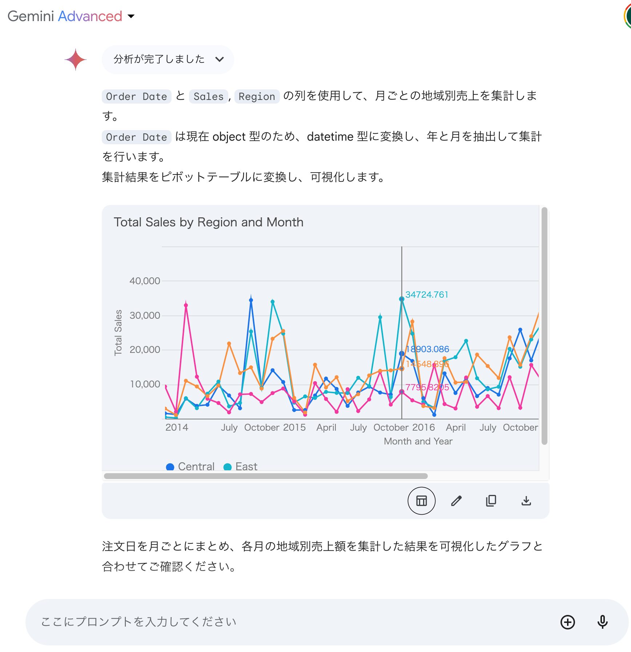The height and width of the screenshot is (652, 631).
Task: Click the 34724.761 East data point
Action: [x=402, y=299]
